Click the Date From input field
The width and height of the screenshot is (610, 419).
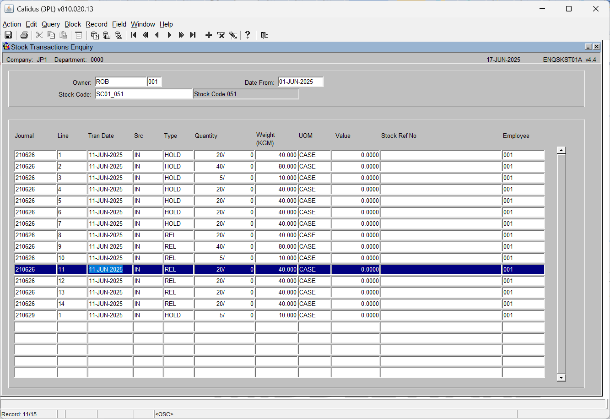point(301,82)
